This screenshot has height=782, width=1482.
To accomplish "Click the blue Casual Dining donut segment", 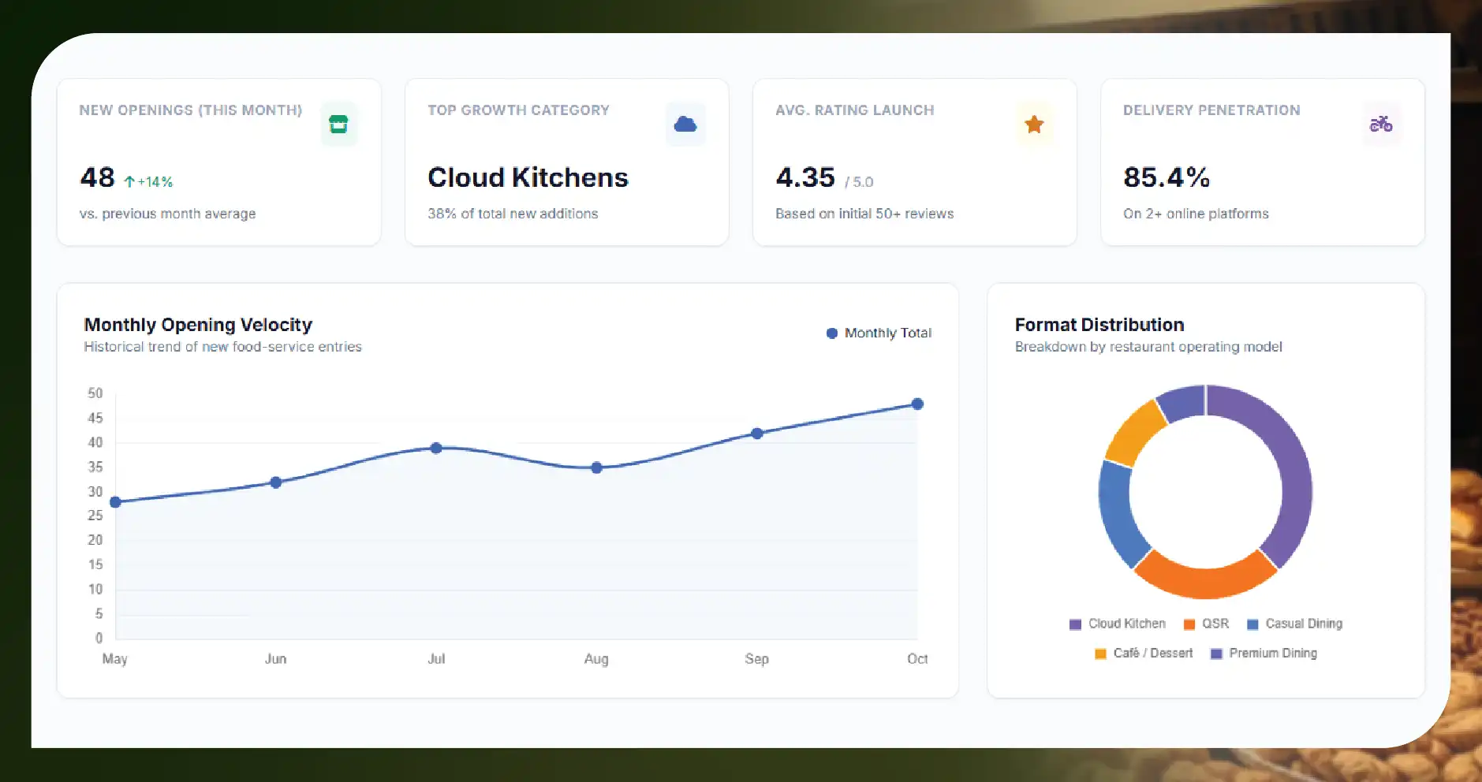I will [x=1116, y=512].
